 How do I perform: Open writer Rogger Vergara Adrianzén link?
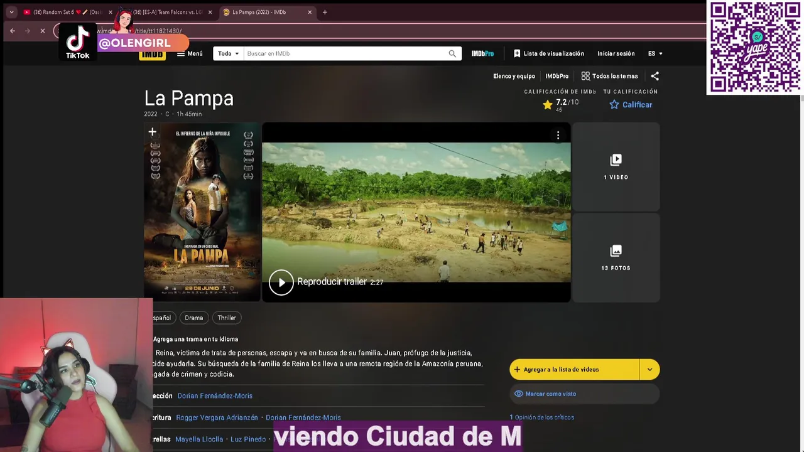(217, 417)
